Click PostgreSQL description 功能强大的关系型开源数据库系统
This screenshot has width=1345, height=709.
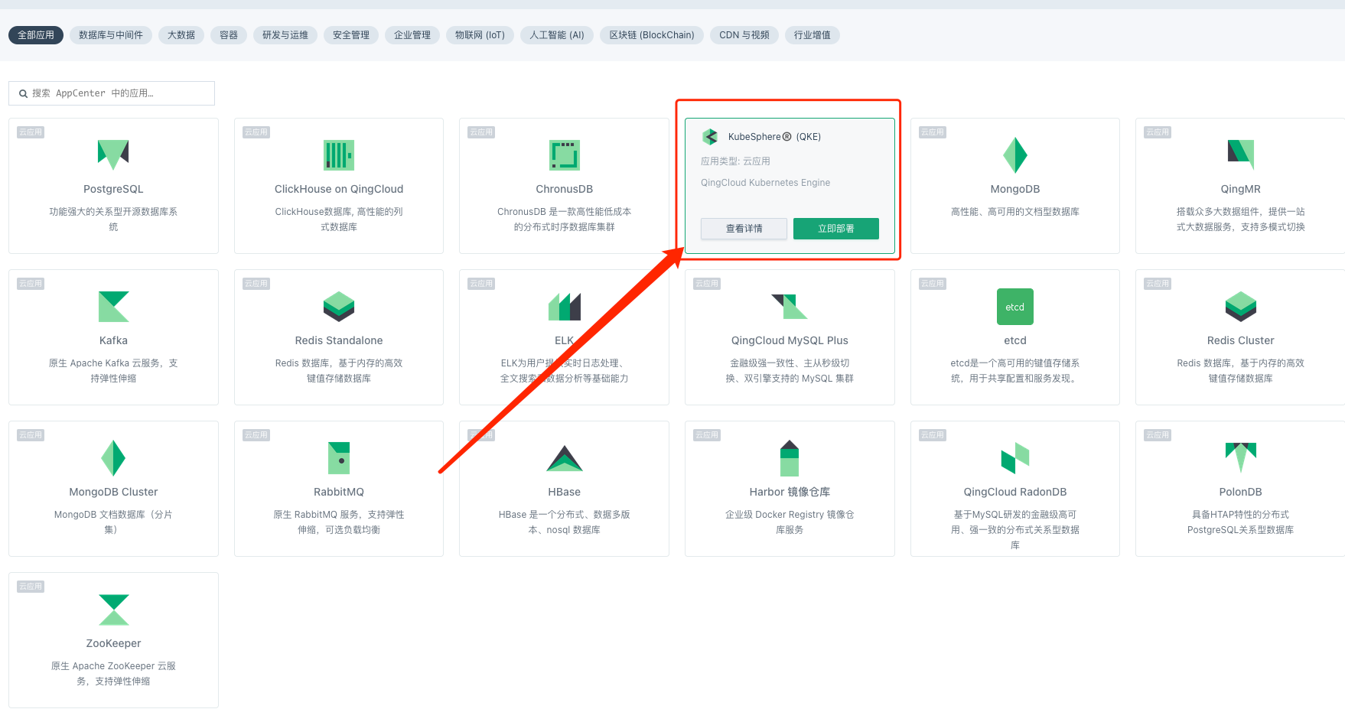click(113, 220)
